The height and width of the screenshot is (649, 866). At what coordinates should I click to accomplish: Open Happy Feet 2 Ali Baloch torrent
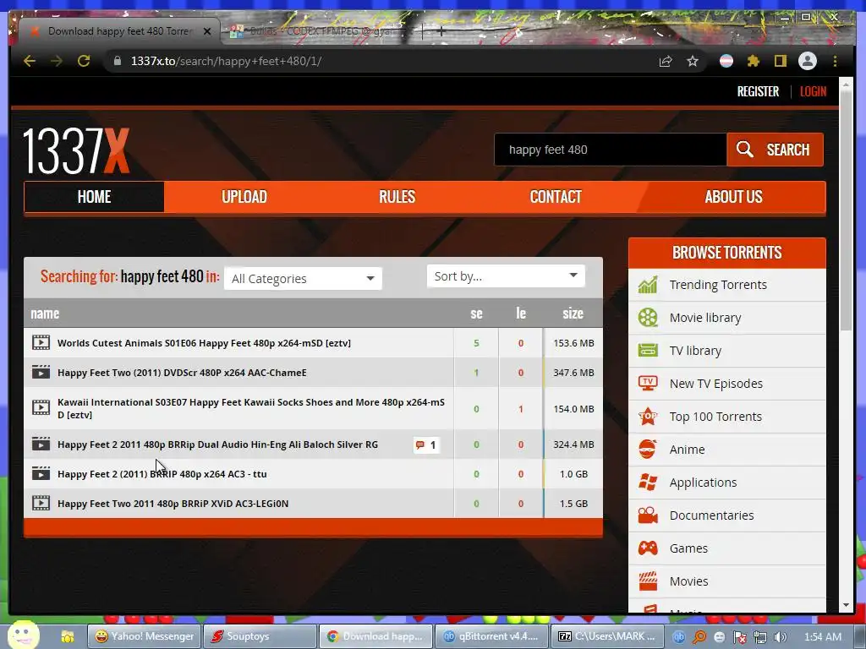pos(217,444)
